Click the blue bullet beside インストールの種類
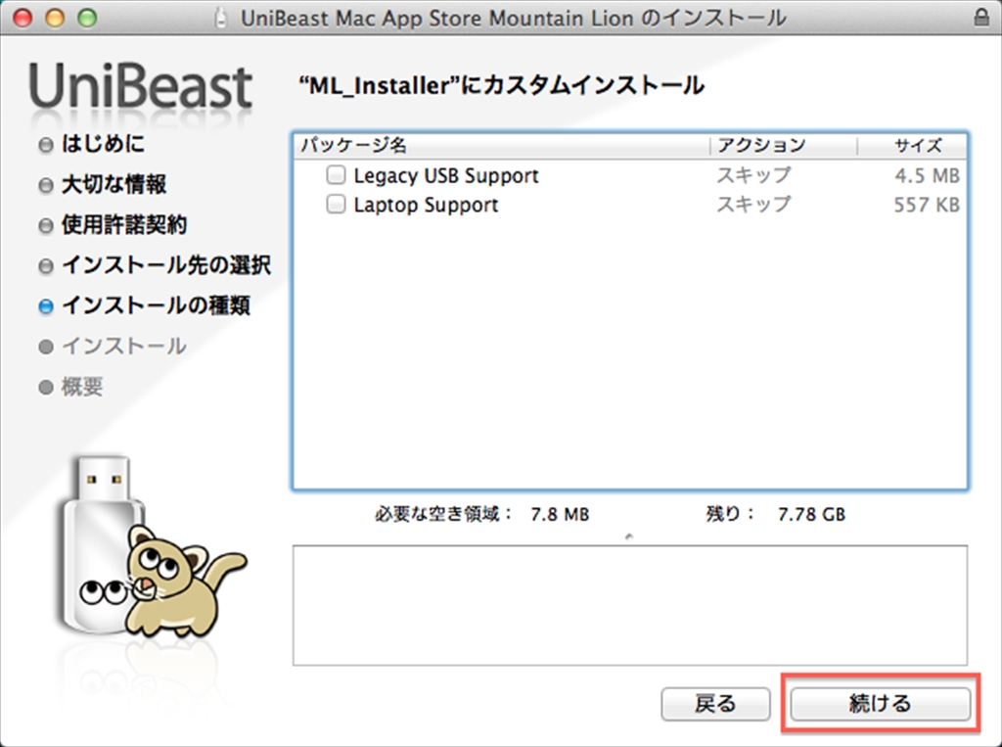 (45, 306)
